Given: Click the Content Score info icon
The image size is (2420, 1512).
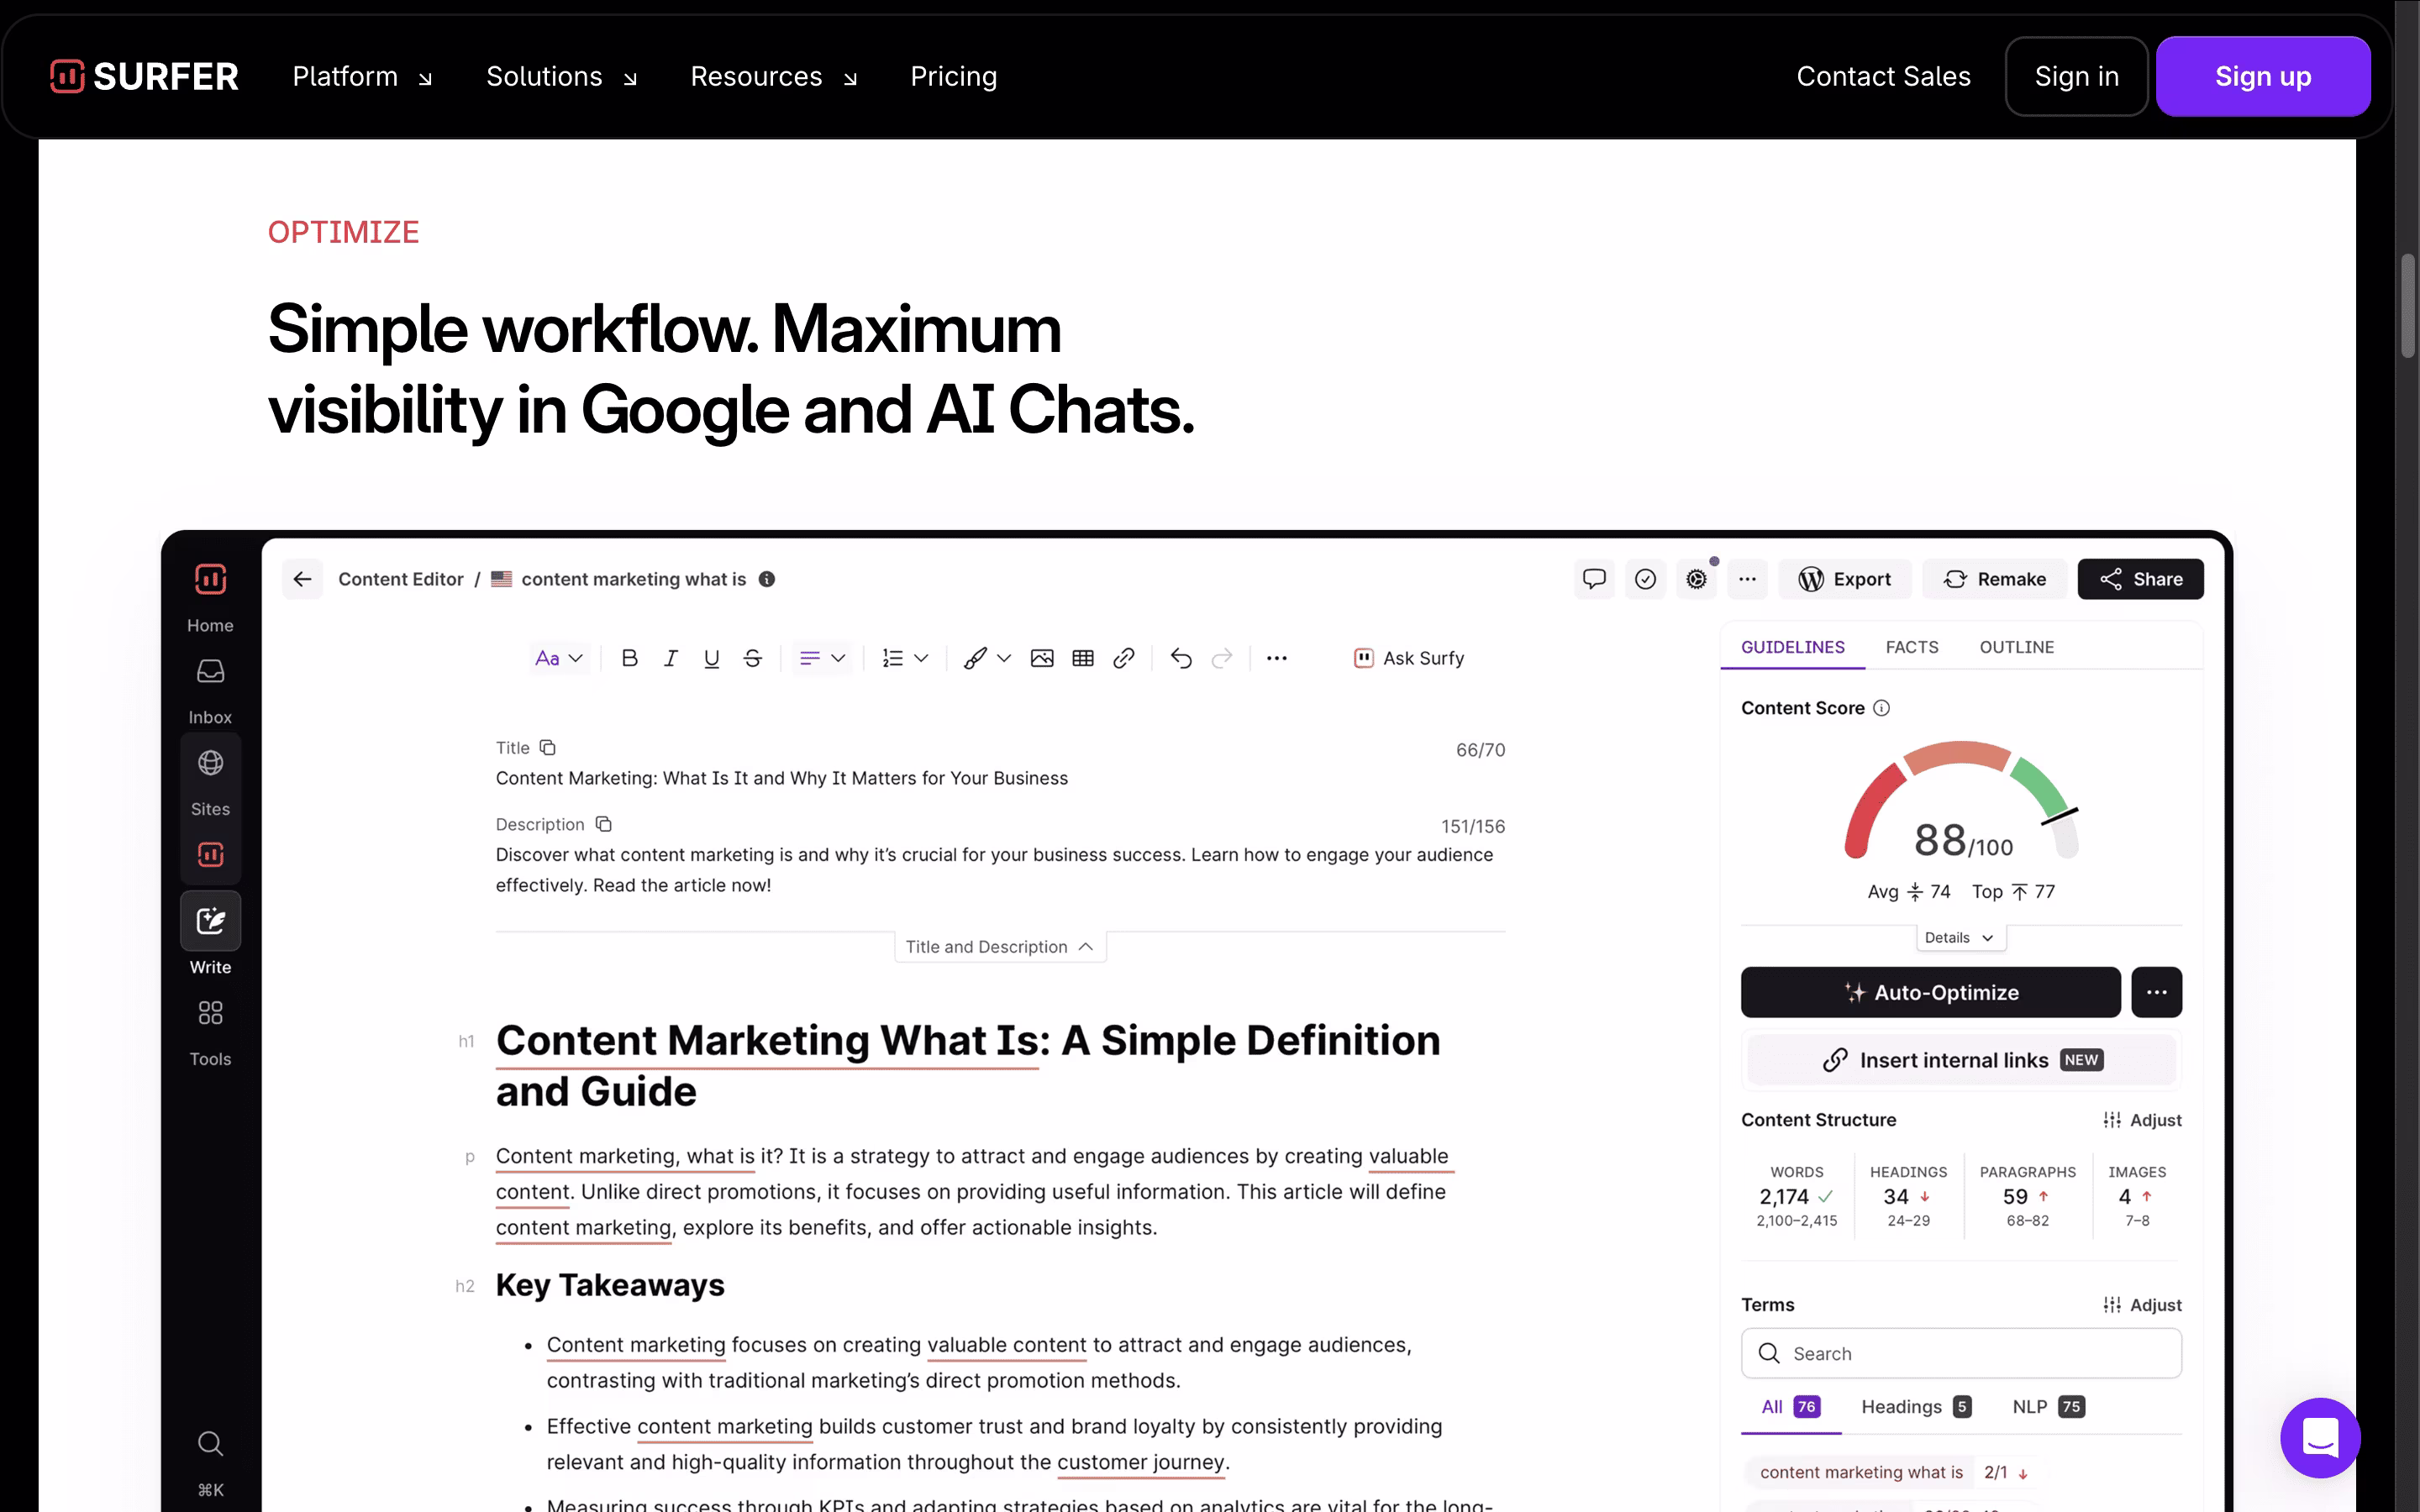Looking at the screenshot, I should click(1881, 708).
